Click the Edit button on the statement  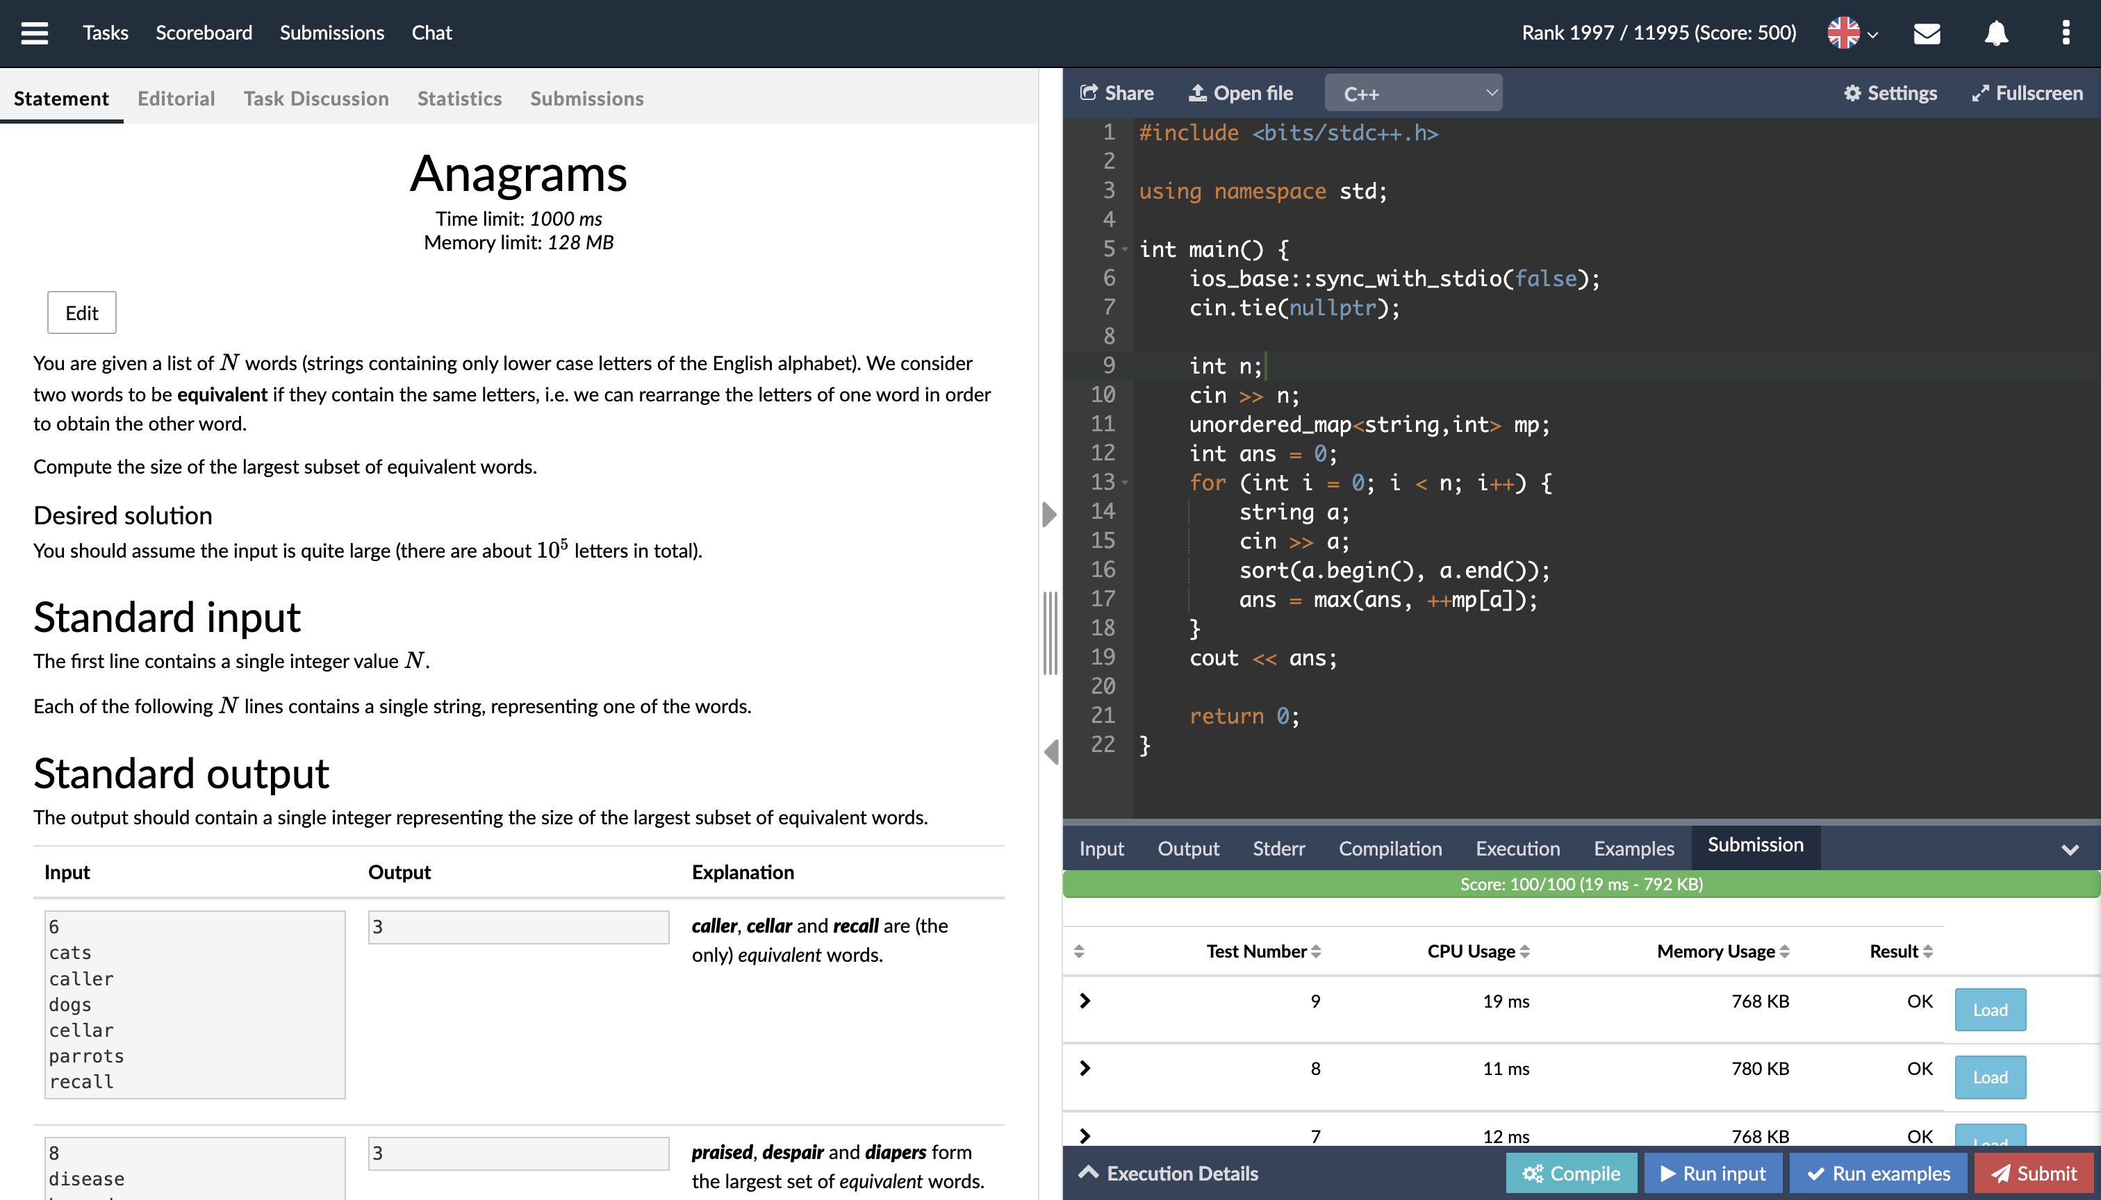click(x=81, y=312)
